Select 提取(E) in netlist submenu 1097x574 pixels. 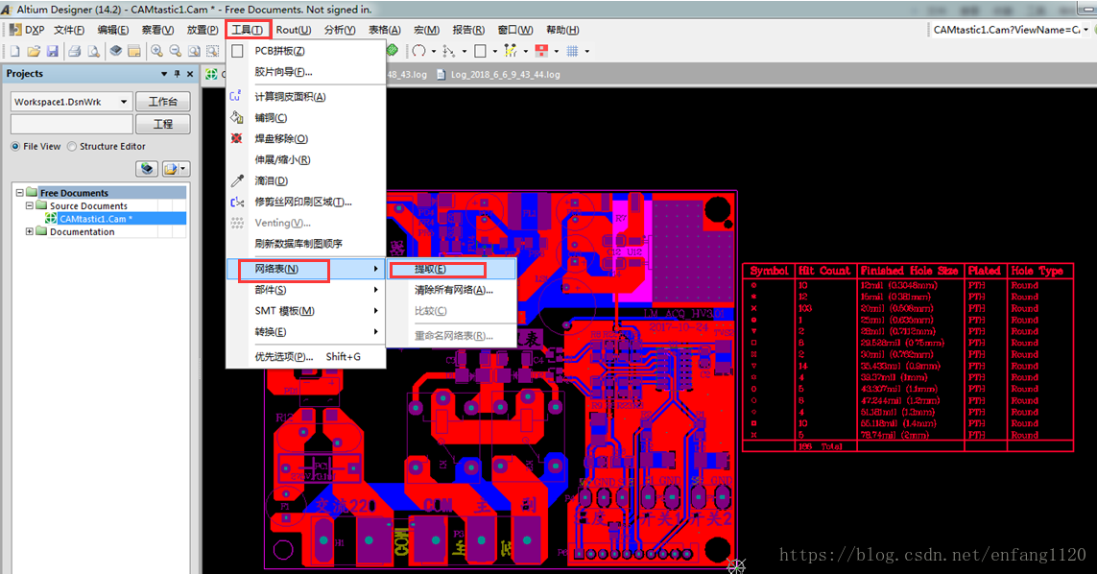coord(452,269)
